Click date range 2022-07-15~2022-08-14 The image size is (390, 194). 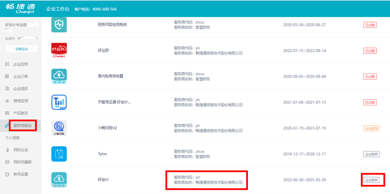point(305,51)
